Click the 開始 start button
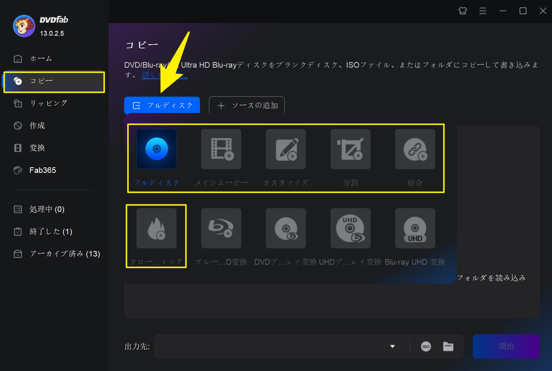552x371 pixels. (506, 346)
